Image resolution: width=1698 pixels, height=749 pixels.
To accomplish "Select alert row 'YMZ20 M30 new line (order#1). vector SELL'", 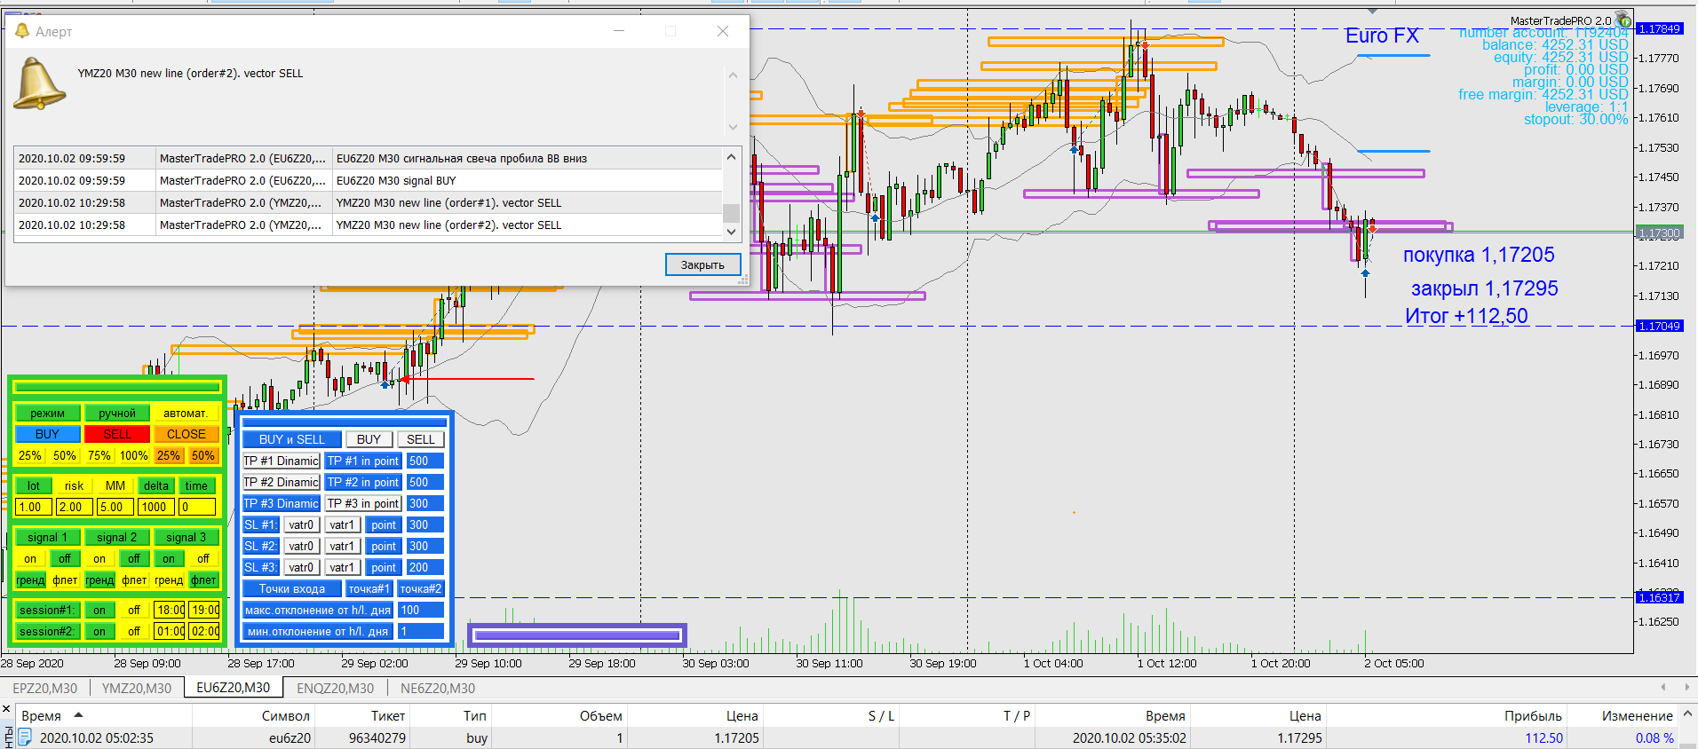I will pyautogui.click(x=369, y=203).
